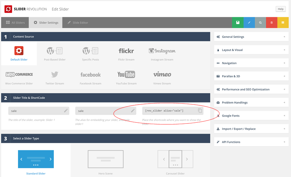The height and width of the screenshot is (177, 291).
Task: Click the Select a Slider Type header
Action: (x=106, y=139)
